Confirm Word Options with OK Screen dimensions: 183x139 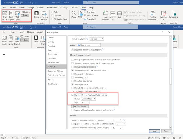154,131
